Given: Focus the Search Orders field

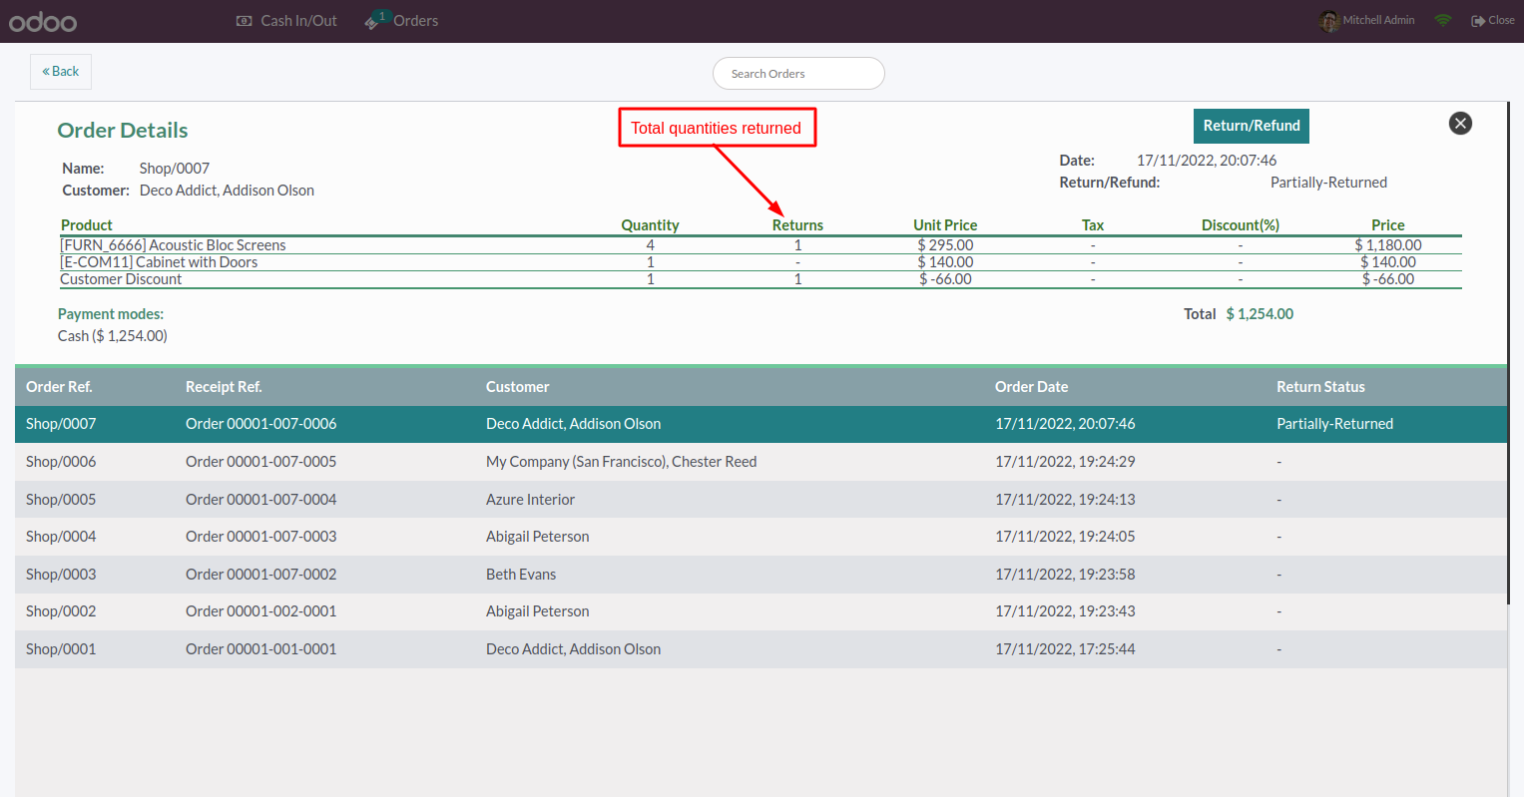Looking at the screenshot, I should 798,74.
